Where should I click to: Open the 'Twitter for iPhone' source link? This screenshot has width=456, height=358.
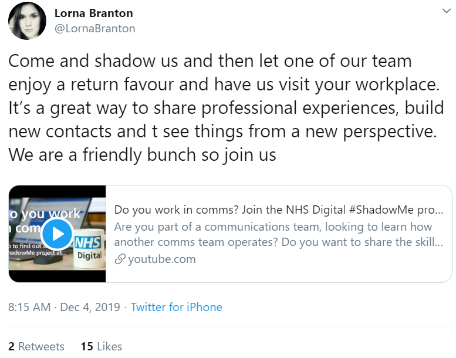pyautogui.click(x=176, y=307)
